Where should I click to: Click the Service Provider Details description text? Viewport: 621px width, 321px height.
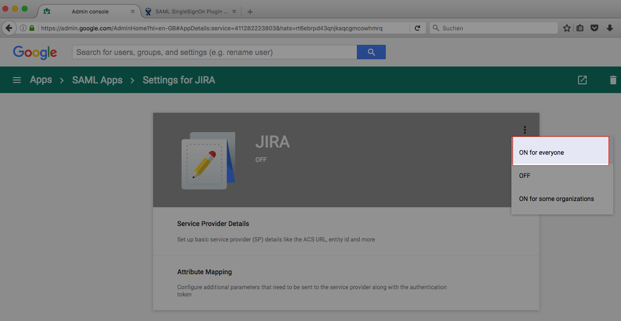(x=276, y=240)
